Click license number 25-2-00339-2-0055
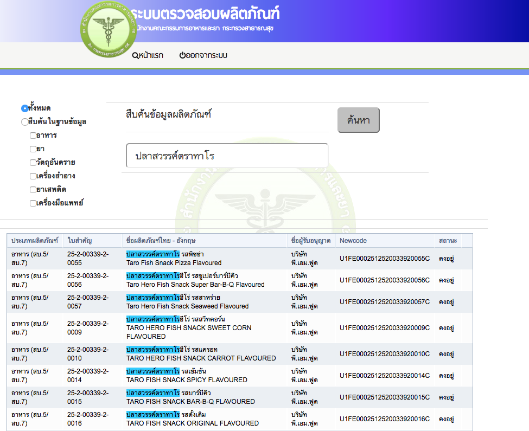Screen dimensions: 529x431 88,259
